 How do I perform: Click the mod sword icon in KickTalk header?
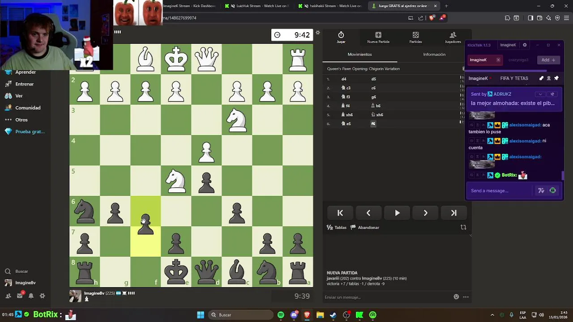(x=541, y=78)
